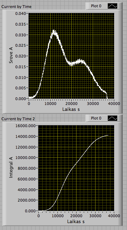
Task: Click 8000.000 tick label on bottom graph
Action: (27, 168)
